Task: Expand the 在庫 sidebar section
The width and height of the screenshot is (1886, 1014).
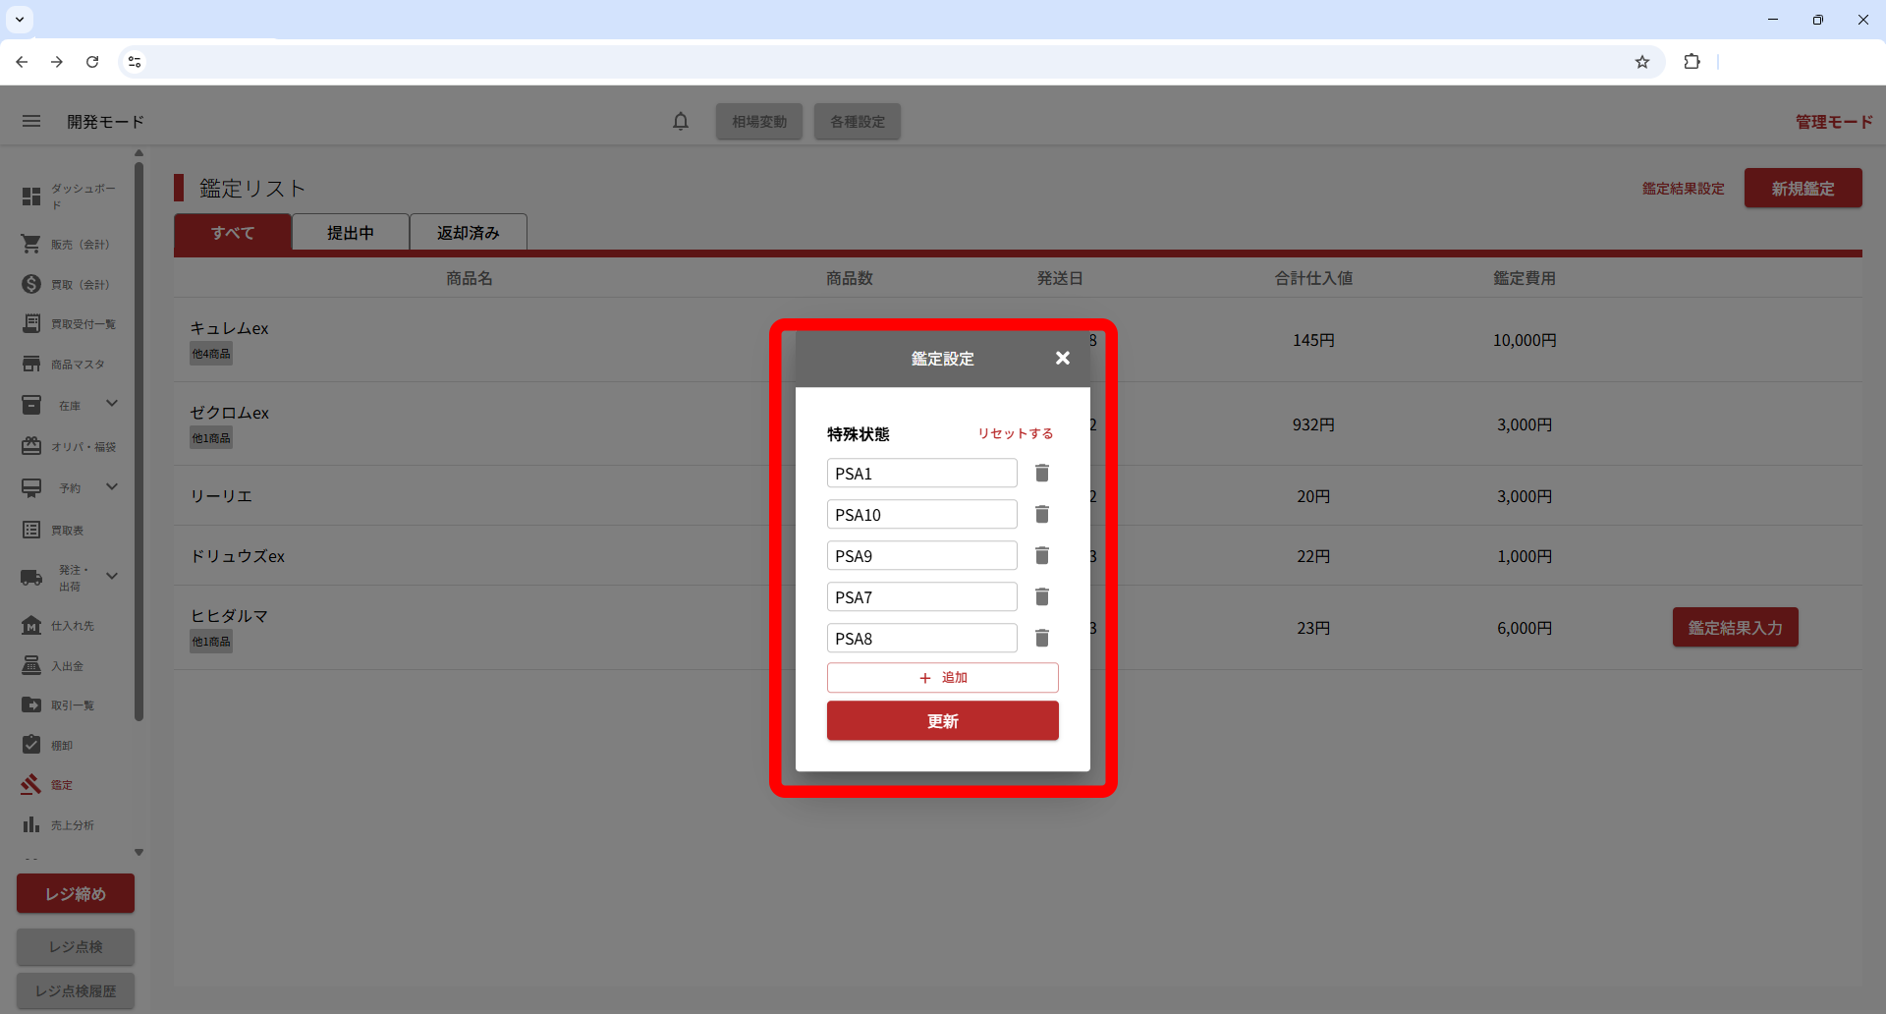Action: tap(112, 404)
